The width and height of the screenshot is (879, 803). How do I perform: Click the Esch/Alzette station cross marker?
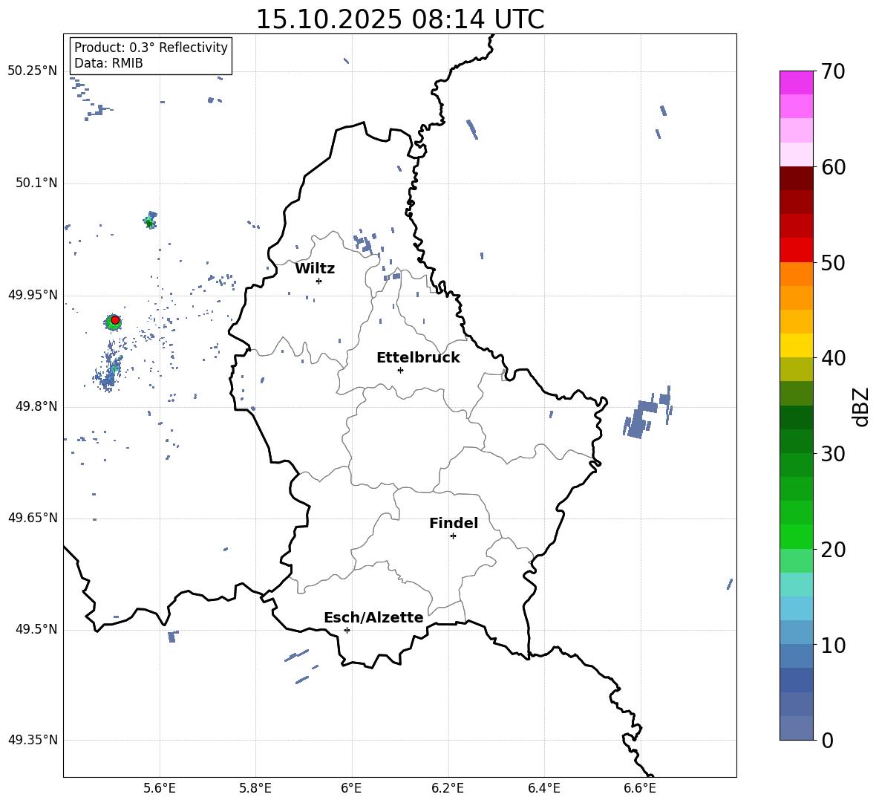tap(347, 630)
